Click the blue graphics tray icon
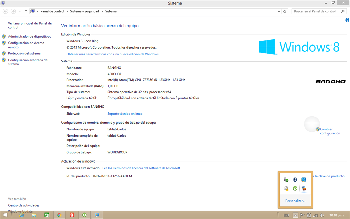The width and height of the screenshot is (350, 219). (304, 179)
